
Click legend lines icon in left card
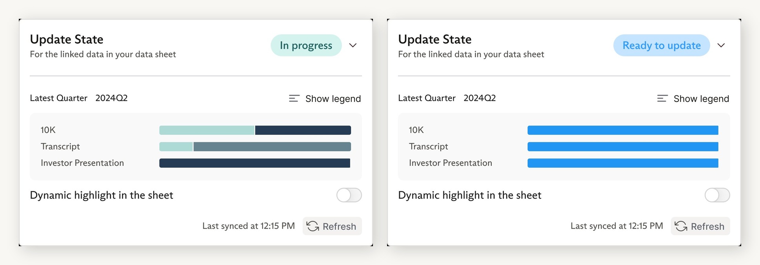pos(294,98)
